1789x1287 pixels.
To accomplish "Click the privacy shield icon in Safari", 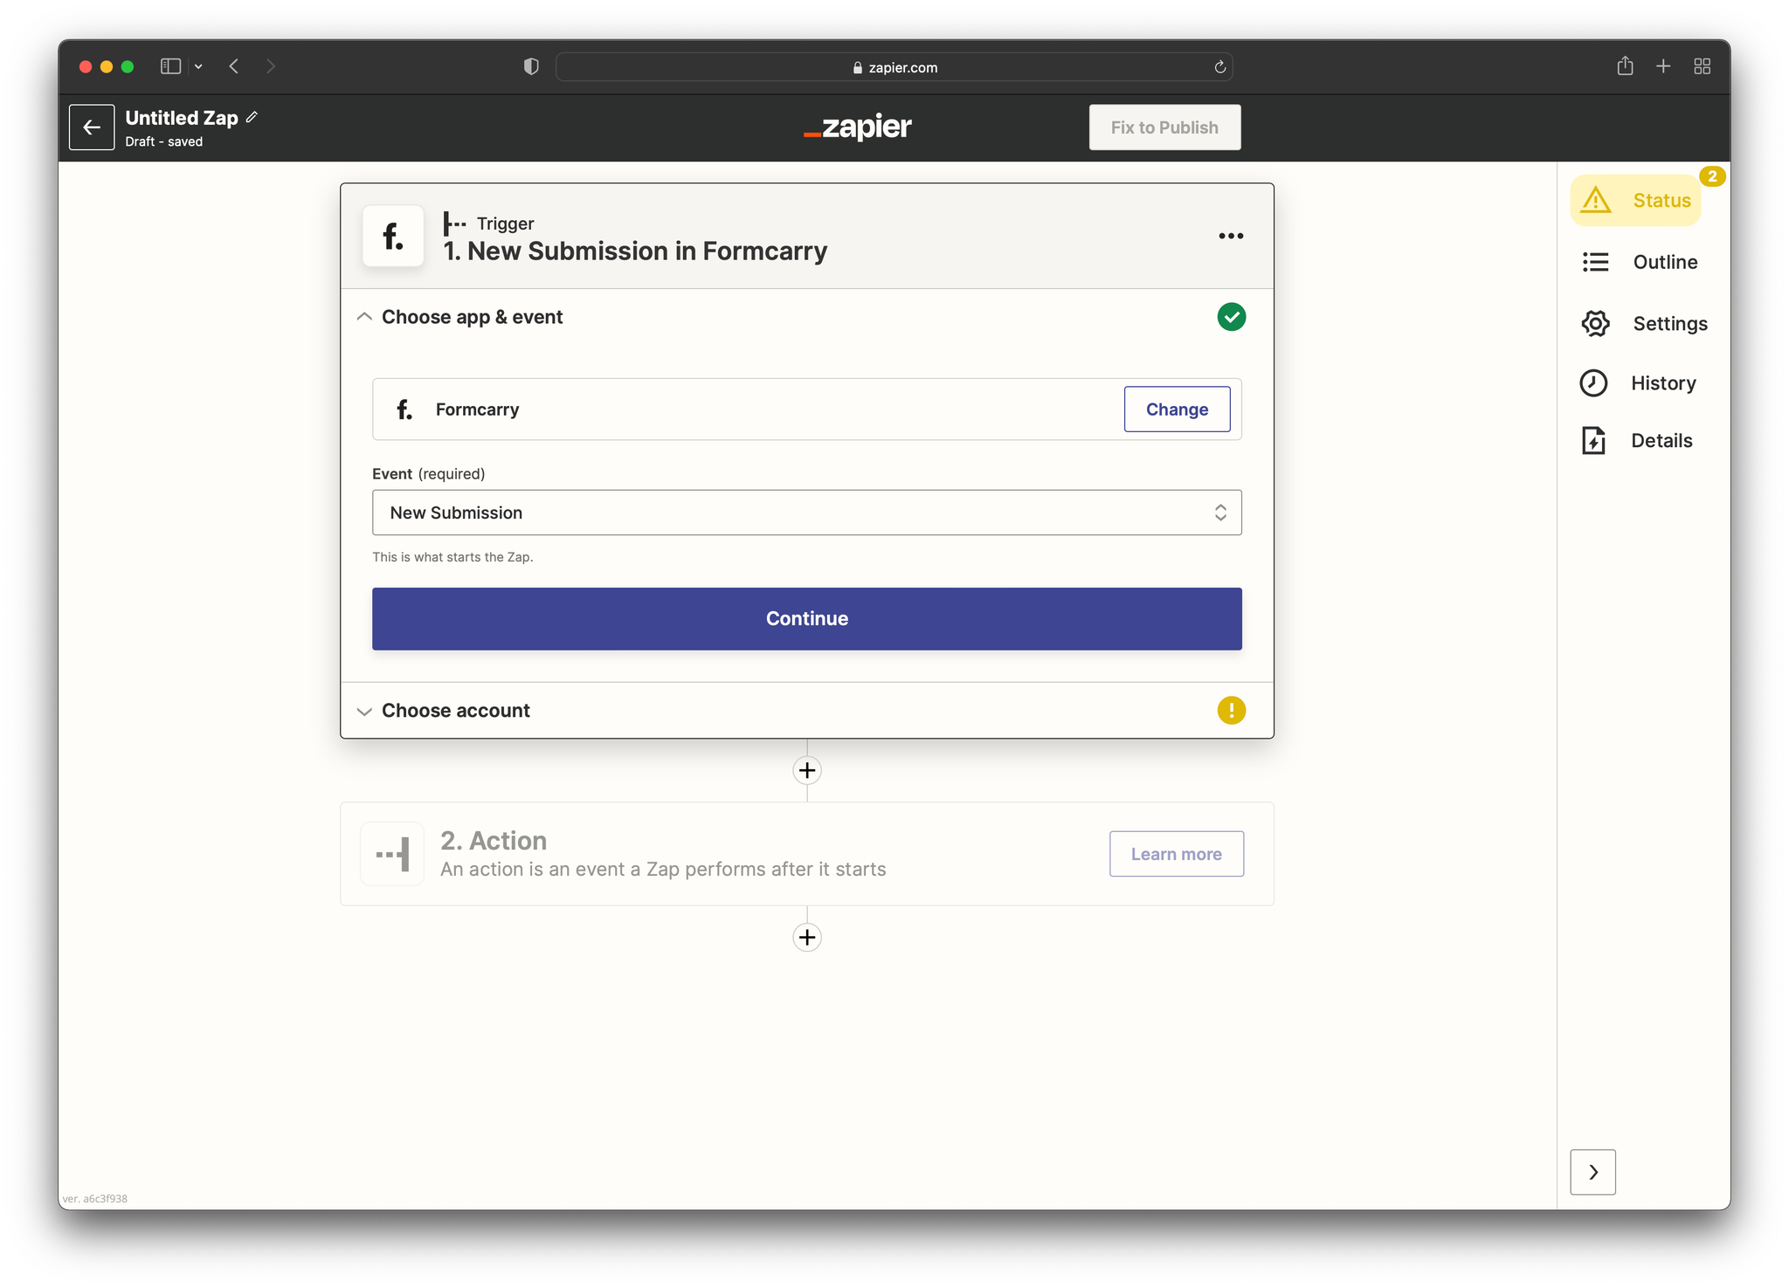I will point(531,66).
